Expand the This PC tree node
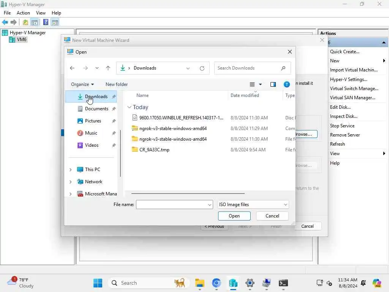Viewport: 389px width, 292px height. (71, 170)
